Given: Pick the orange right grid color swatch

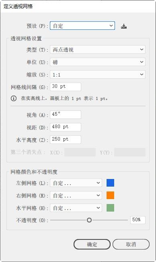Looking at the screenshot, I should click(x=110, y=195).
